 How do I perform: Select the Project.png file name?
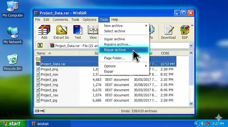tap(49, 69)
